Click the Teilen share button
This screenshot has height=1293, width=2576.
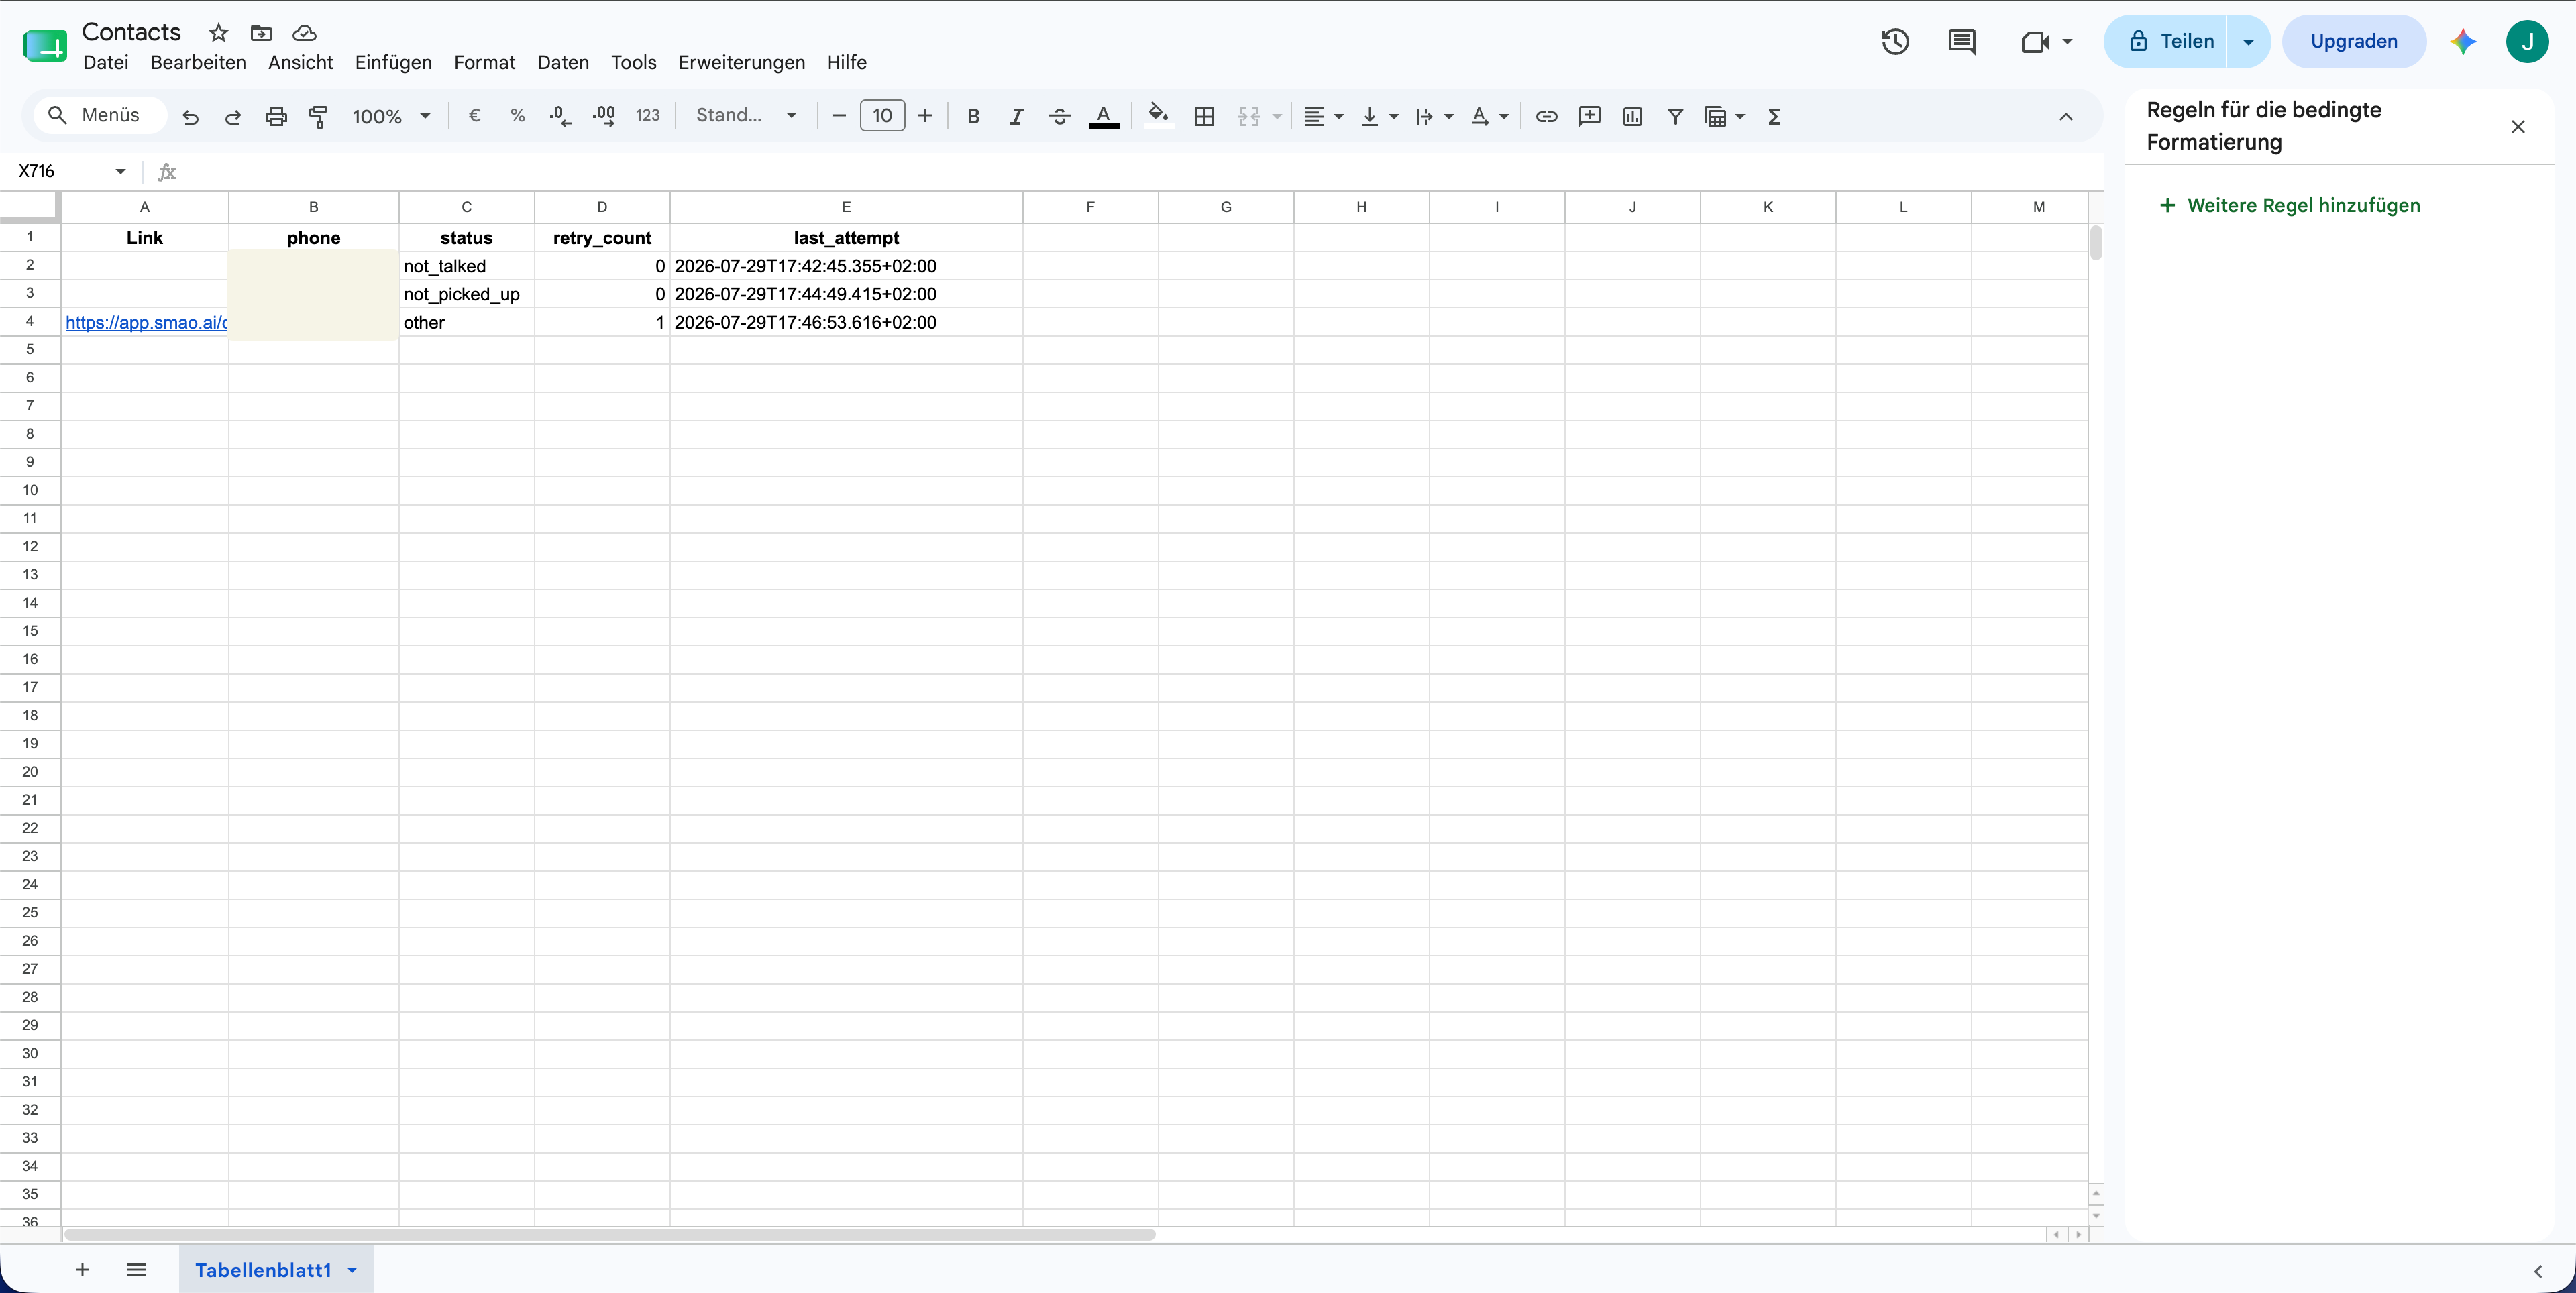coord(2165,41)
